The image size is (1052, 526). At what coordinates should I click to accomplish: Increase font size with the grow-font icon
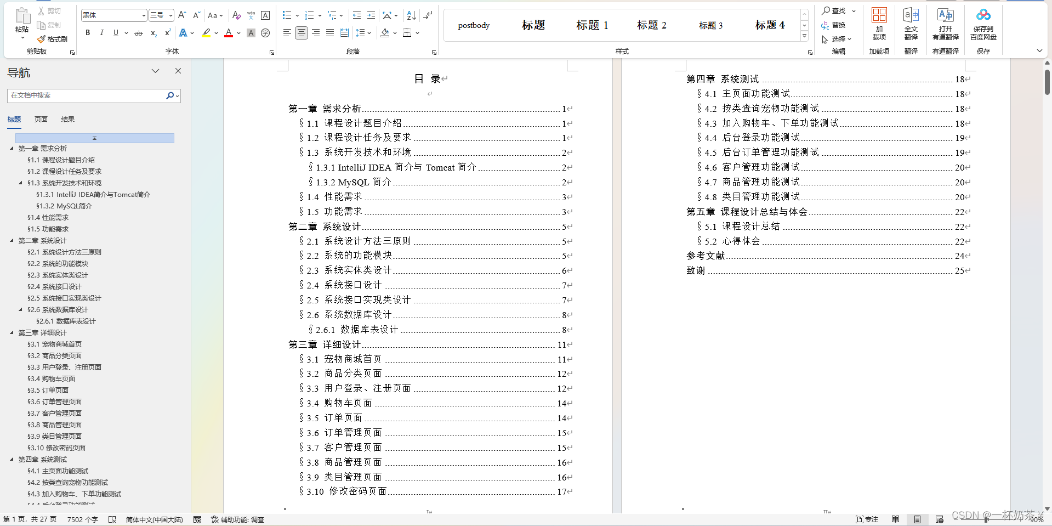183,15
